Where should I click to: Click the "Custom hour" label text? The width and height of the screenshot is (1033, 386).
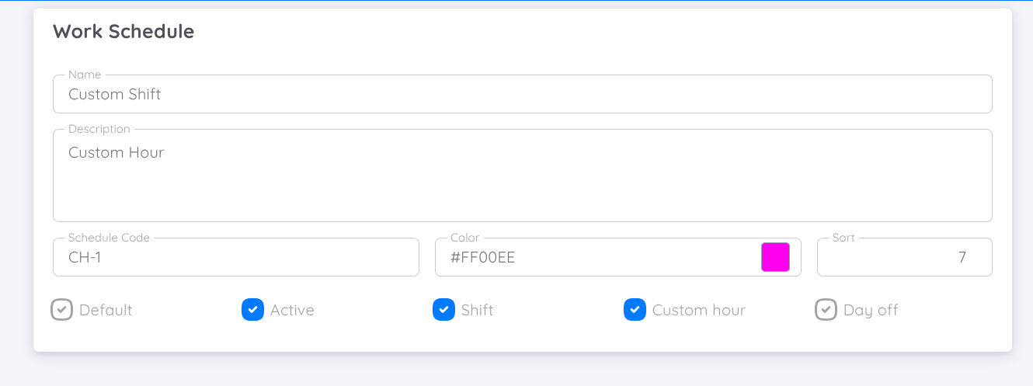tap(698, 310)
